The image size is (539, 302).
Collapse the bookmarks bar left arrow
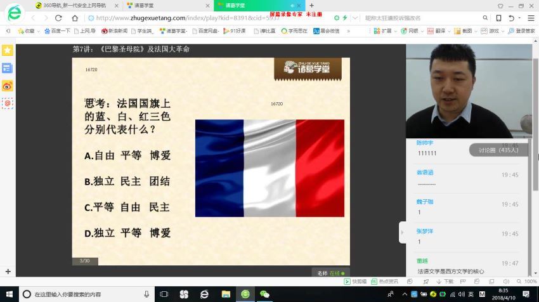pyautogui.click(x=8, y=31)
